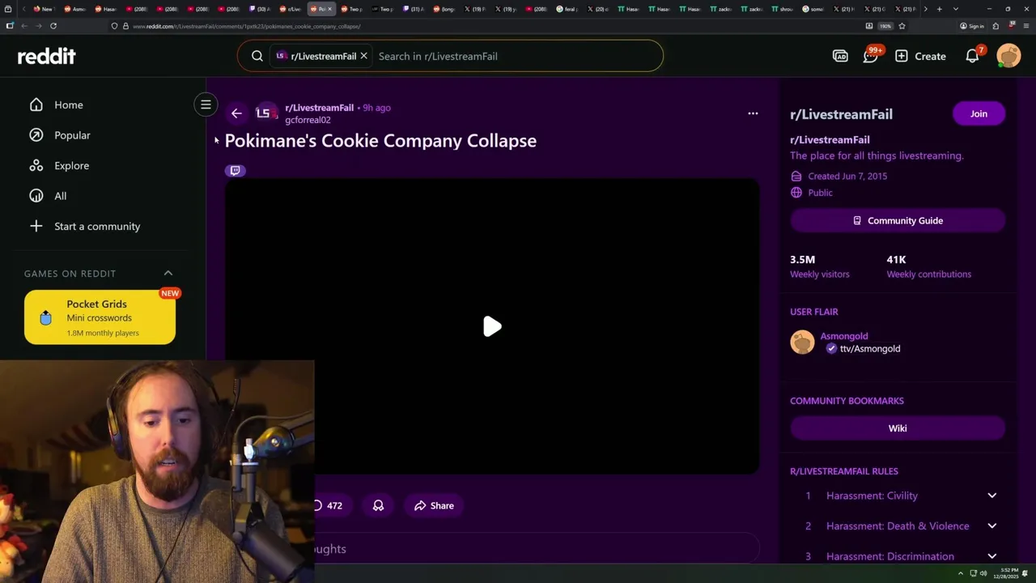Open the Pocket Grids game card
This screenshot has width=1036, height=583.
[100, 317]
